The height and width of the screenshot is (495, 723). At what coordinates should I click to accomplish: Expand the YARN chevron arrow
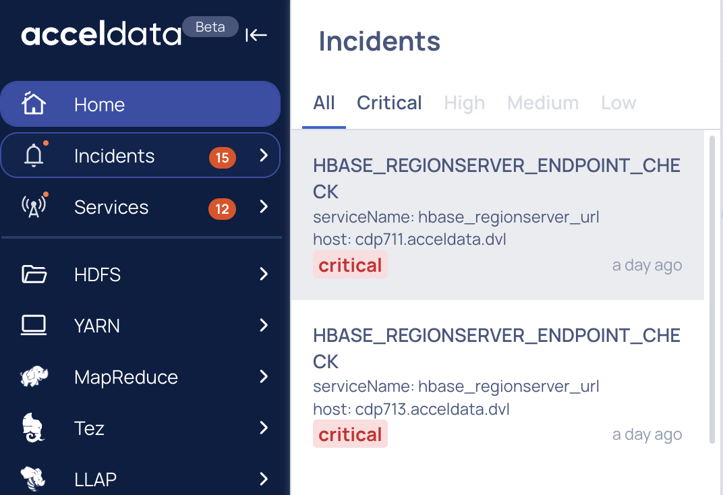tap(264, 325)
